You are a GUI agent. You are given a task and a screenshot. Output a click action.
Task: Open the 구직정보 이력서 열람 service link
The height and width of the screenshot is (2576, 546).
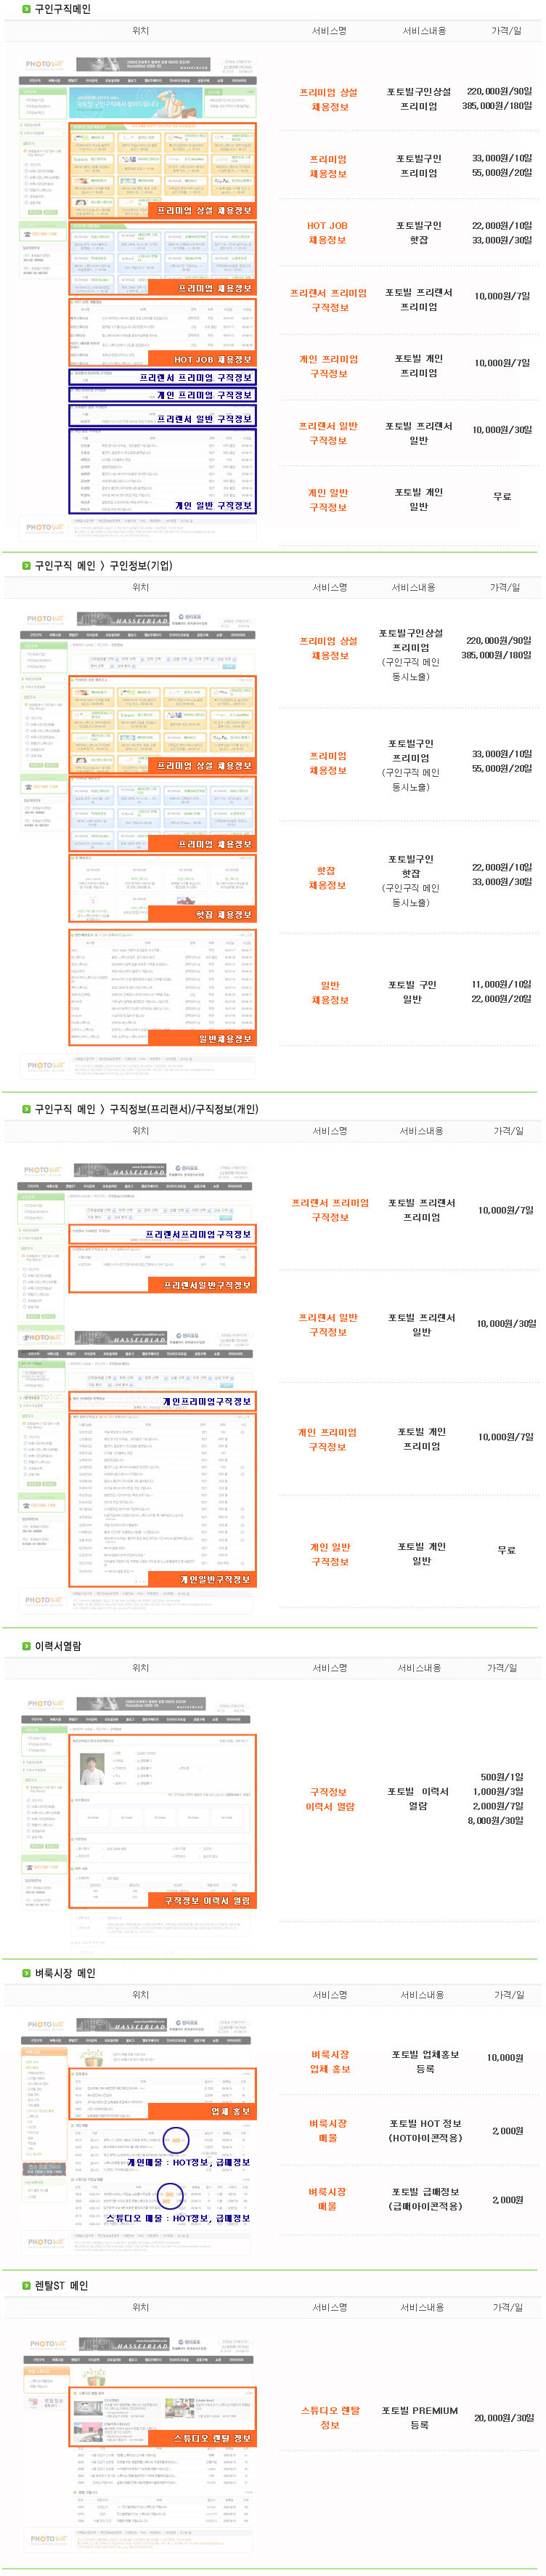point(329,1799)
